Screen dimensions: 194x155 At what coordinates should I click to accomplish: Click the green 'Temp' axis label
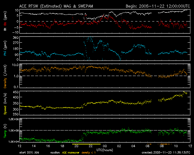[x=5, y=134]
